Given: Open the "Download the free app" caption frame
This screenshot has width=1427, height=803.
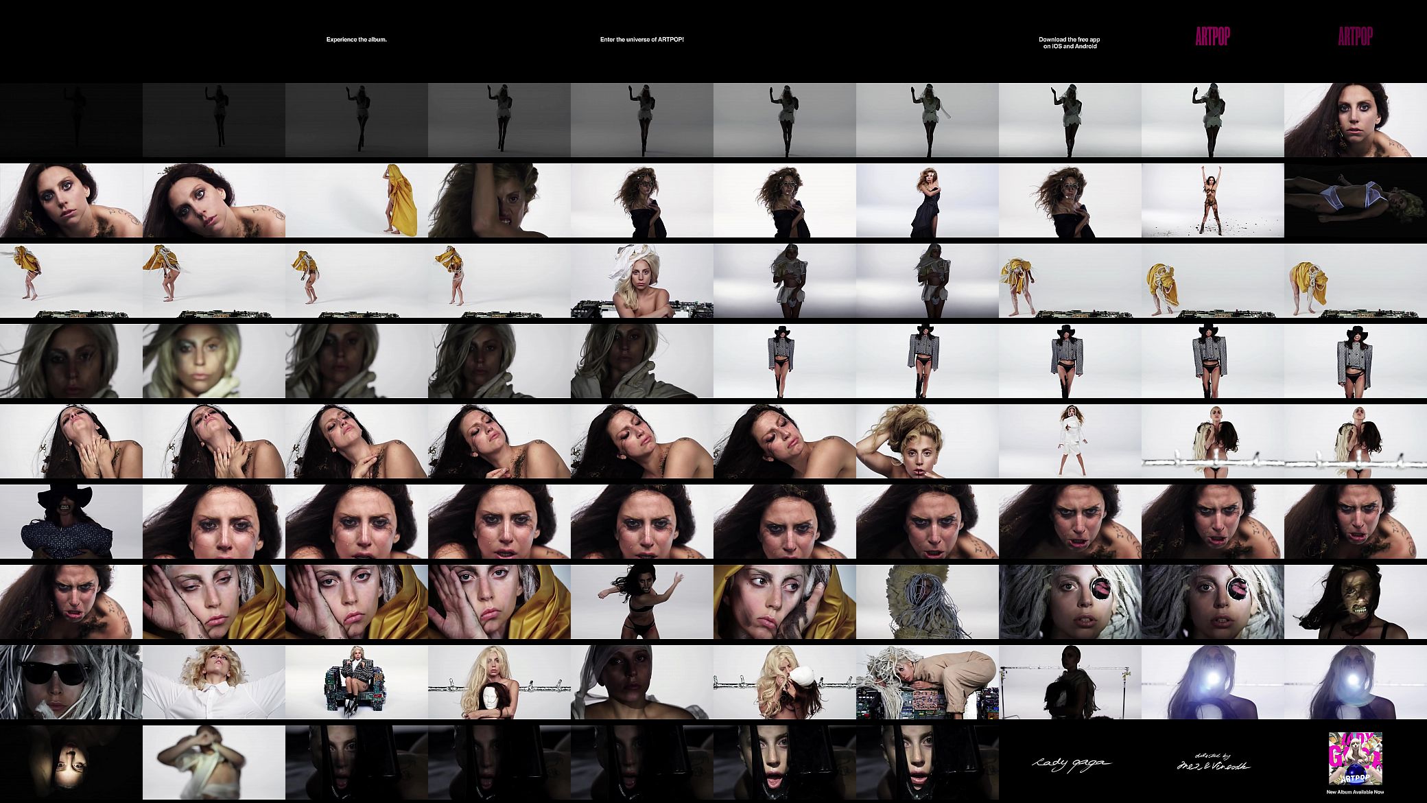Looking at the screenshot, I should (1070, 40).
